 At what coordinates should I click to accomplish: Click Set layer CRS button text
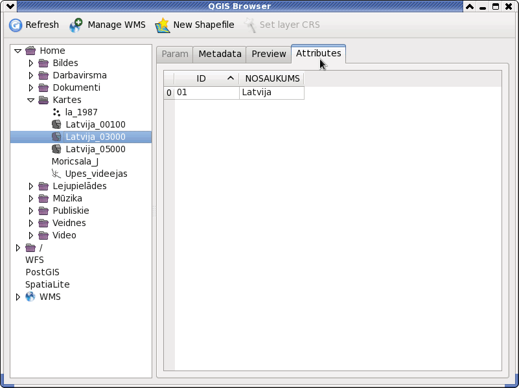pos(290,25)
